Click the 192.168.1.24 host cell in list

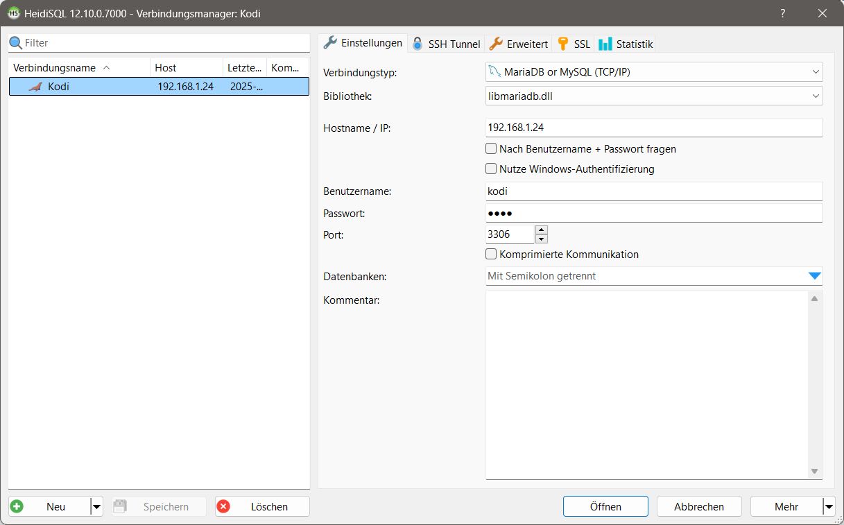185,87
